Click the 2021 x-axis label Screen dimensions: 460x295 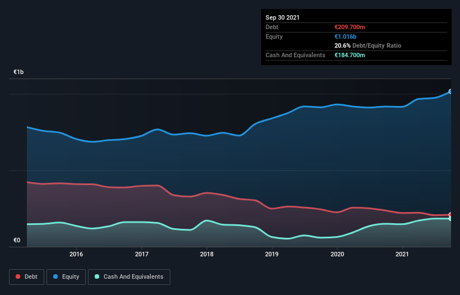pyautogui.click(x=402, y=254)
